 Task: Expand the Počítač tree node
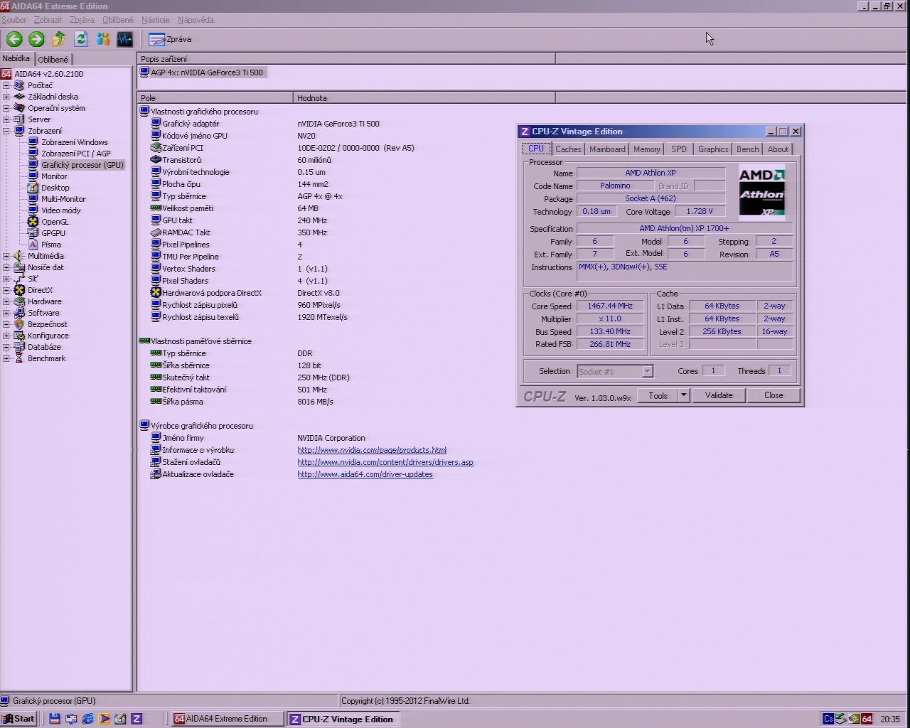pyautogui.click(x=6, y=85)
